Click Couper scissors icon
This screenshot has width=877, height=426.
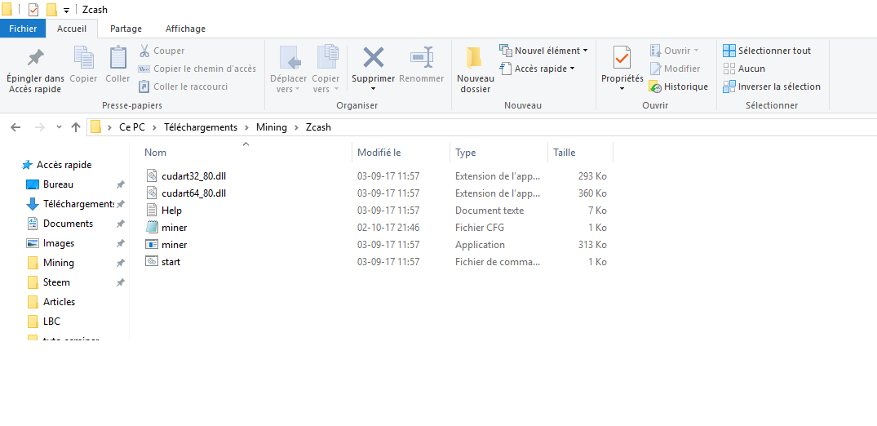click(x=144, y=51)
